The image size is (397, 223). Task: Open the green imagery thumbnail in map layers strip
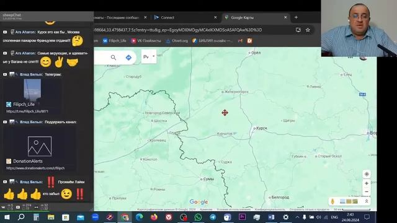click(x=355, y=201)
